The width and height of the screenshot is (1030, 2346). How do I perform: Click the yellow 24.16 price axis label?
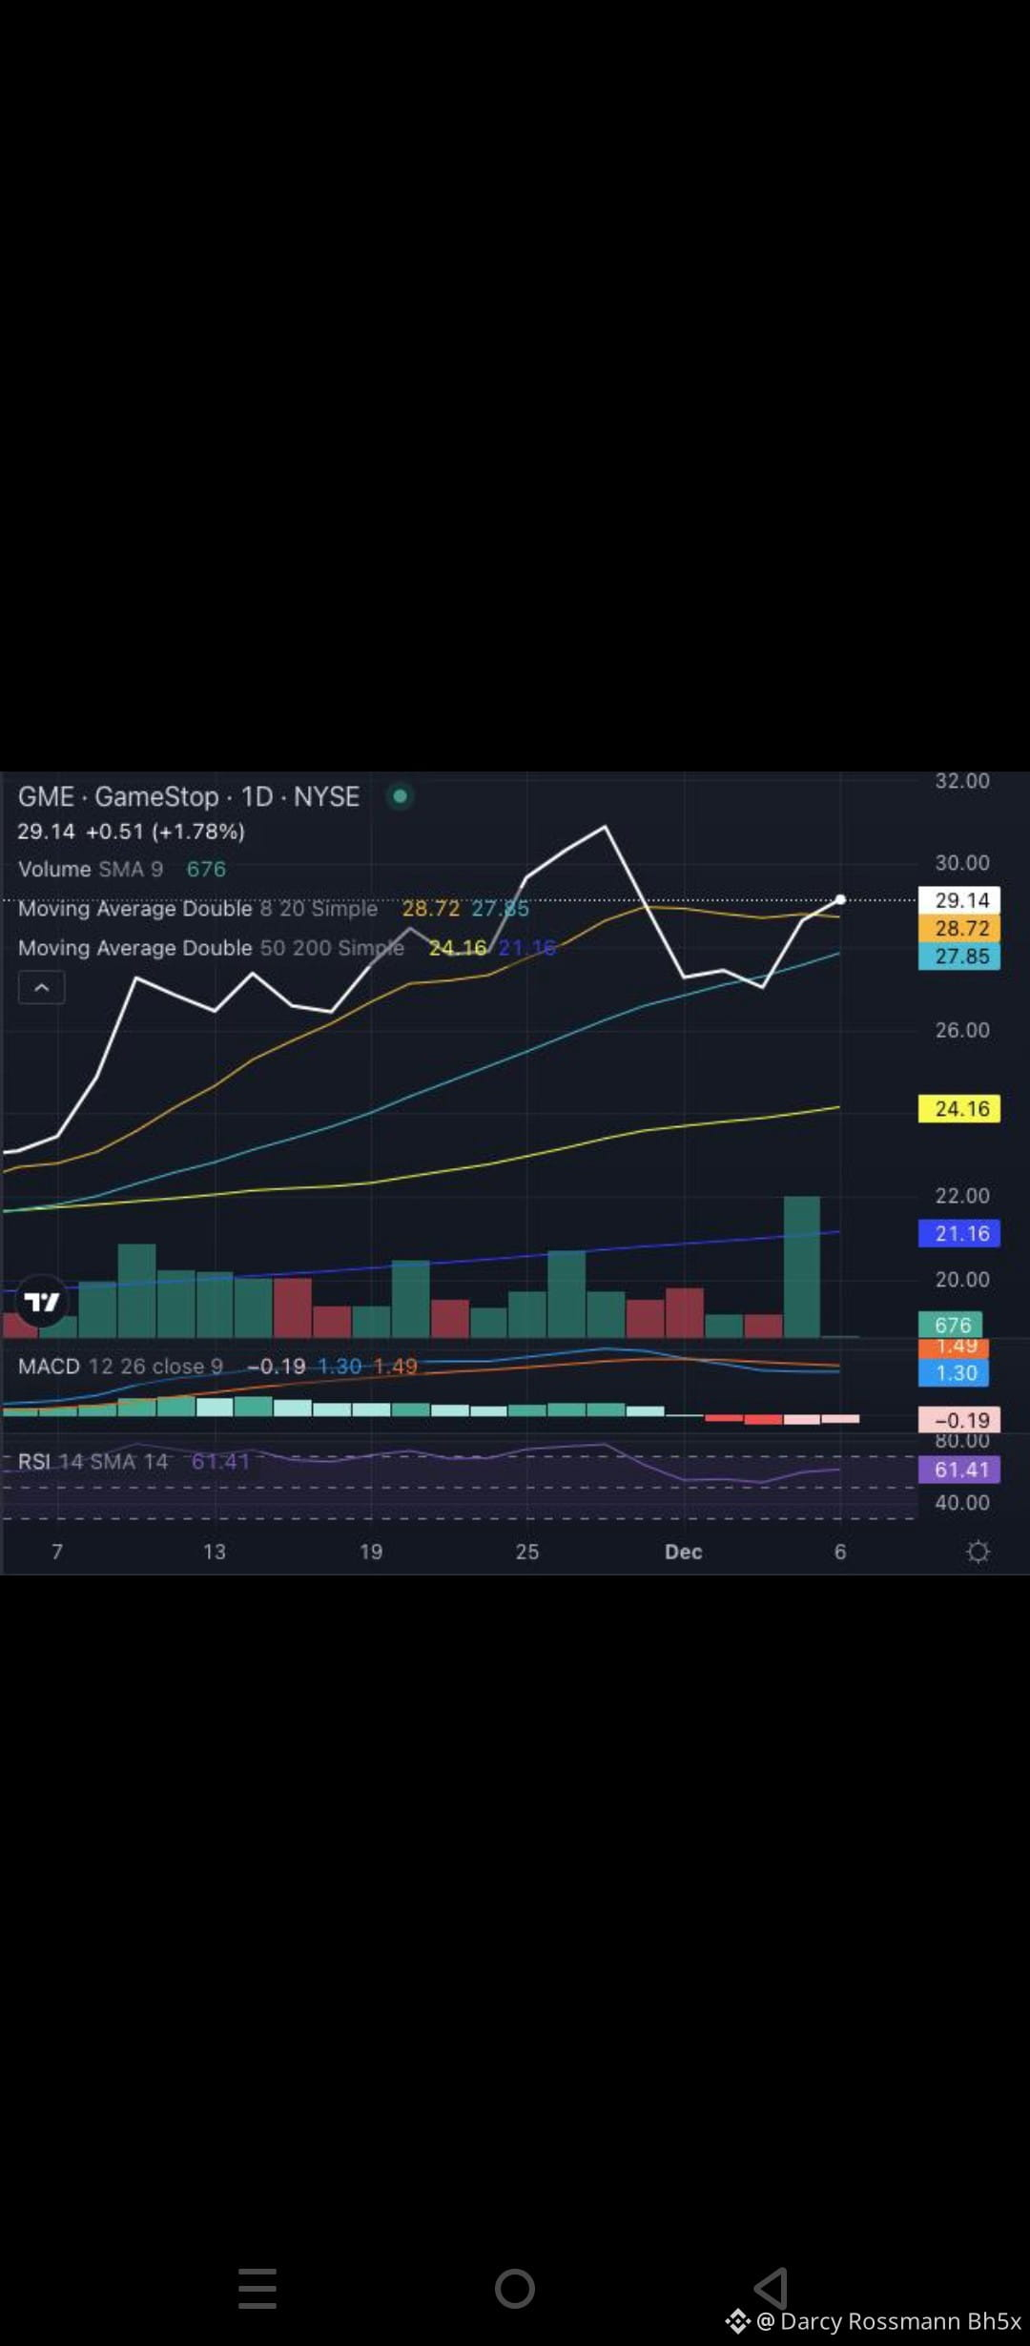[x=959, y=1108]
